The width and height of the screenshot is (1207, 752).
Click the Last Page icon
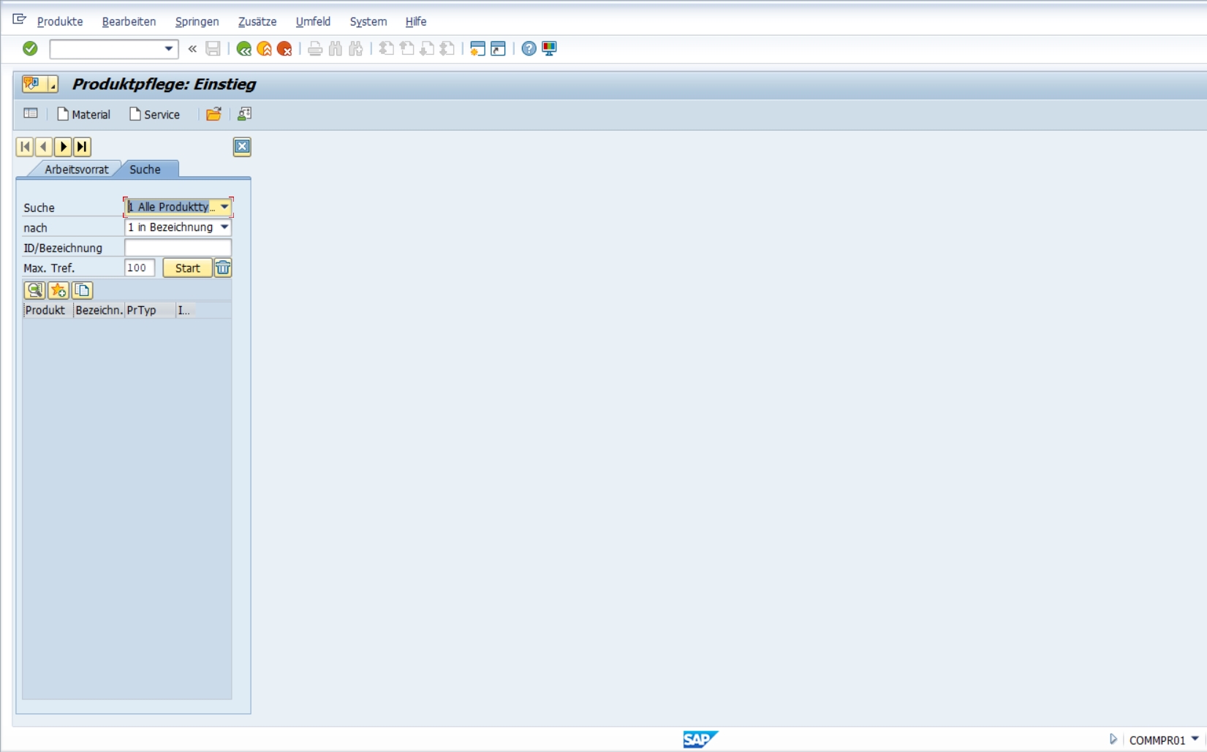point(447,49)
